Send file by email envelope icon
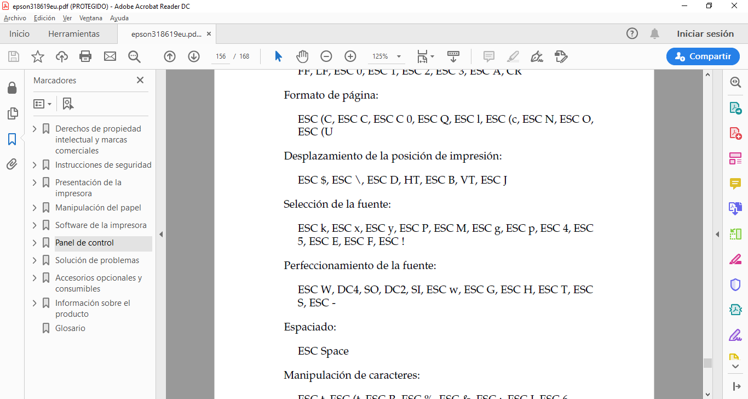 pos(110,56)
